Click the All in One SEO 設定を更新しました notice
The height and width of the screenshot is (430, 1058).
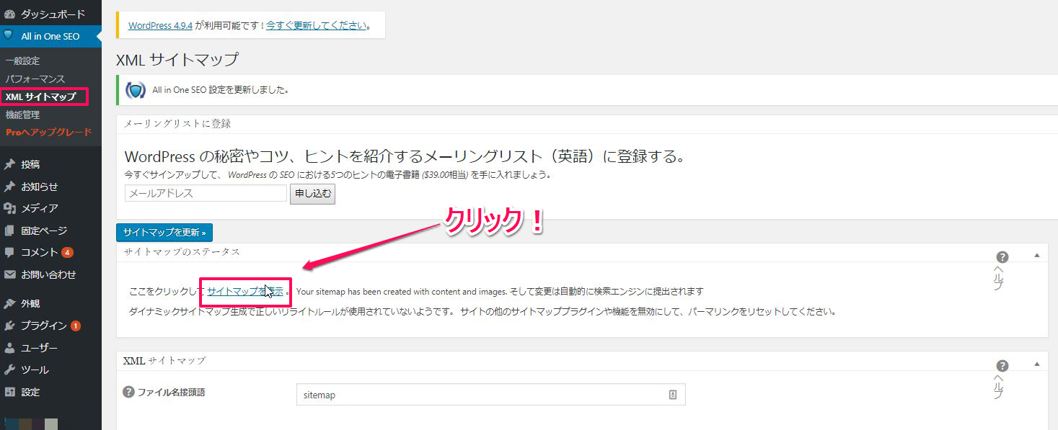221,91
